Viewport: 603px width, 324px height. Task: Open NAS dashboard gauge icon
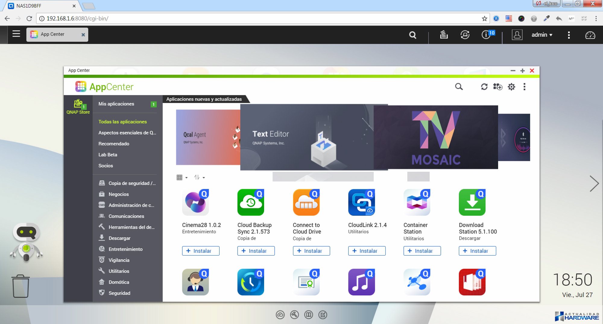[590, 35]
